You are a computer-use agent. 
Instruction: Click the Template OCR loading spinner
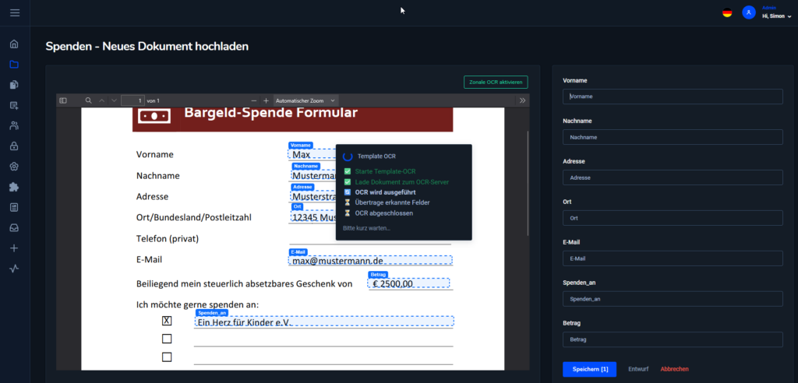(348, 156)
